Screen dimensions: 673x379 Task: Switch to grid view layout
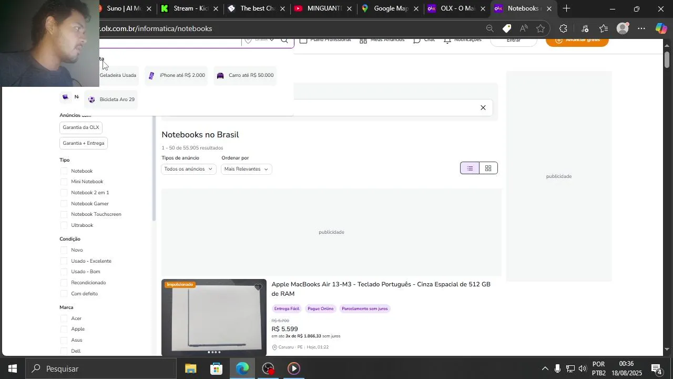[488, 168]
